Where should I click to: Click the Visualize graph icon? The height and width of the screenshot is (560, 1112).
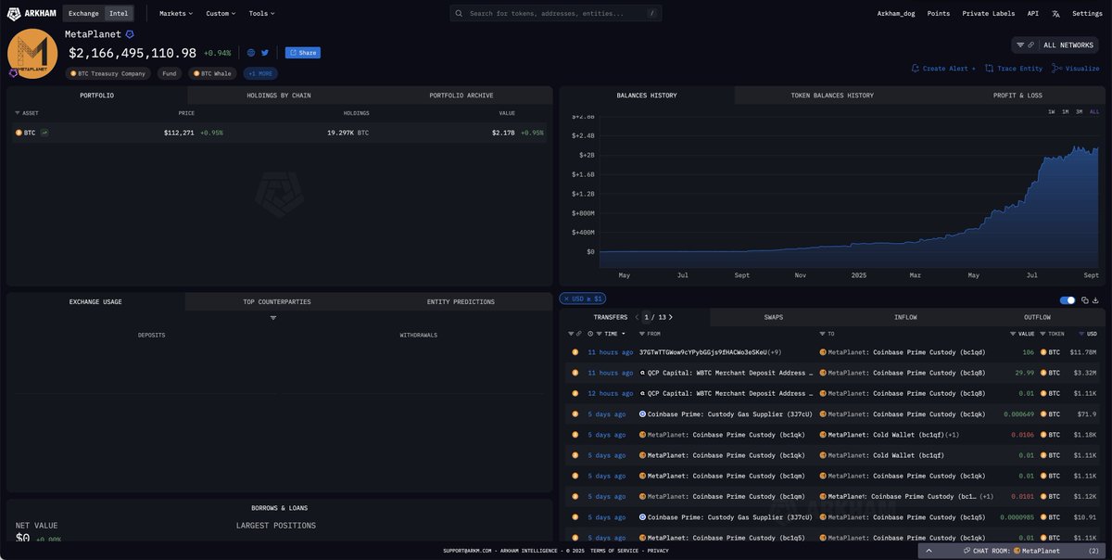[x=1057, y=68]
